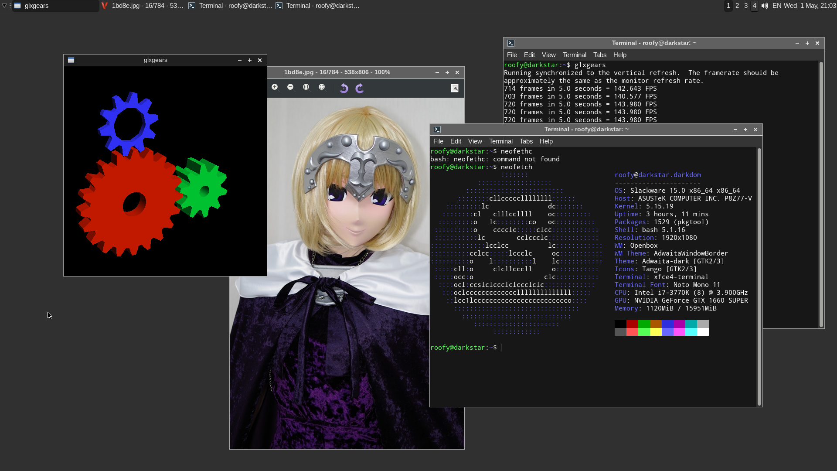Click the glxgears window title icon
837x471 pixels.
pyautogui.click(x=71, y=60)
